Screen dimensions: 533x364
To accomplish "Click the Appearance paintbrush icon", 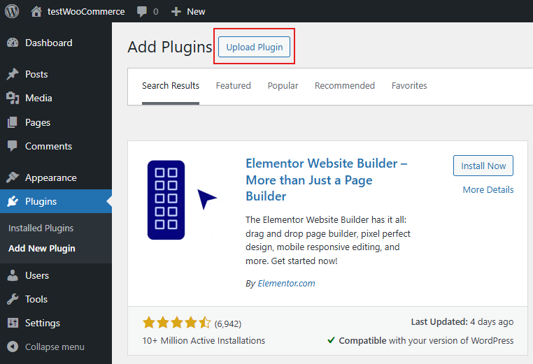I will [13, 177].
